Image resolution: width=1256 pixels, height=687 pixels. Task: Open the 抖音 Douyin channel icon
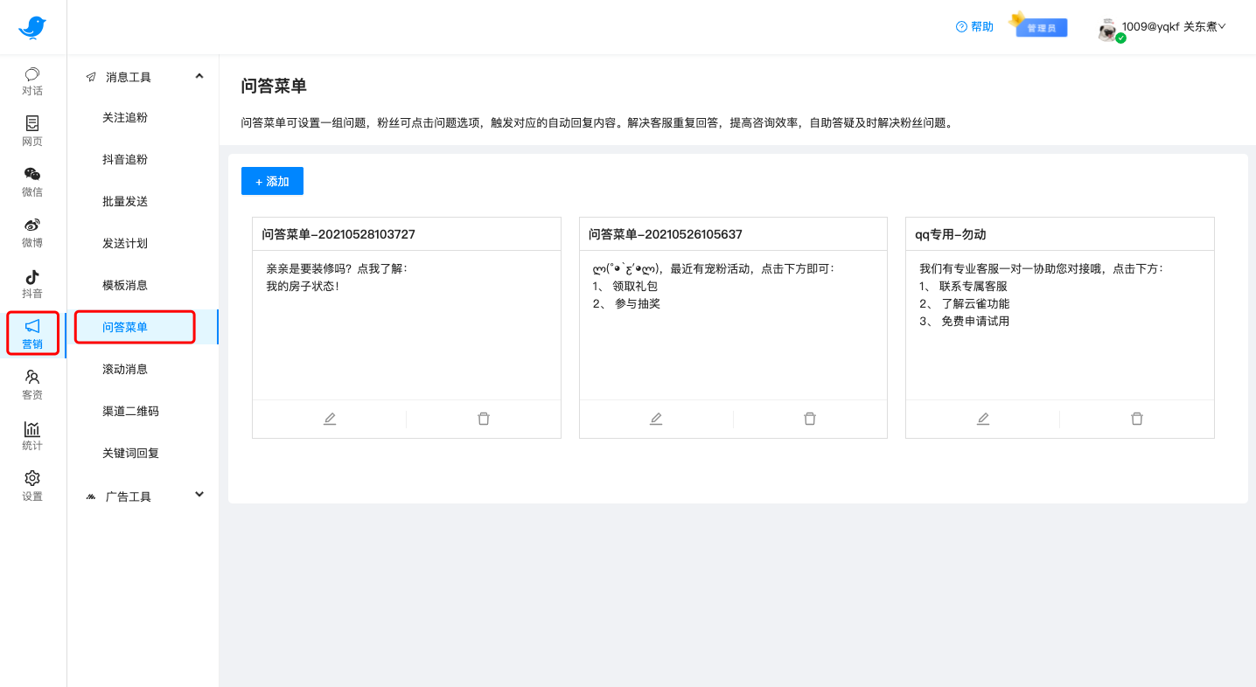tap(31, 283)
